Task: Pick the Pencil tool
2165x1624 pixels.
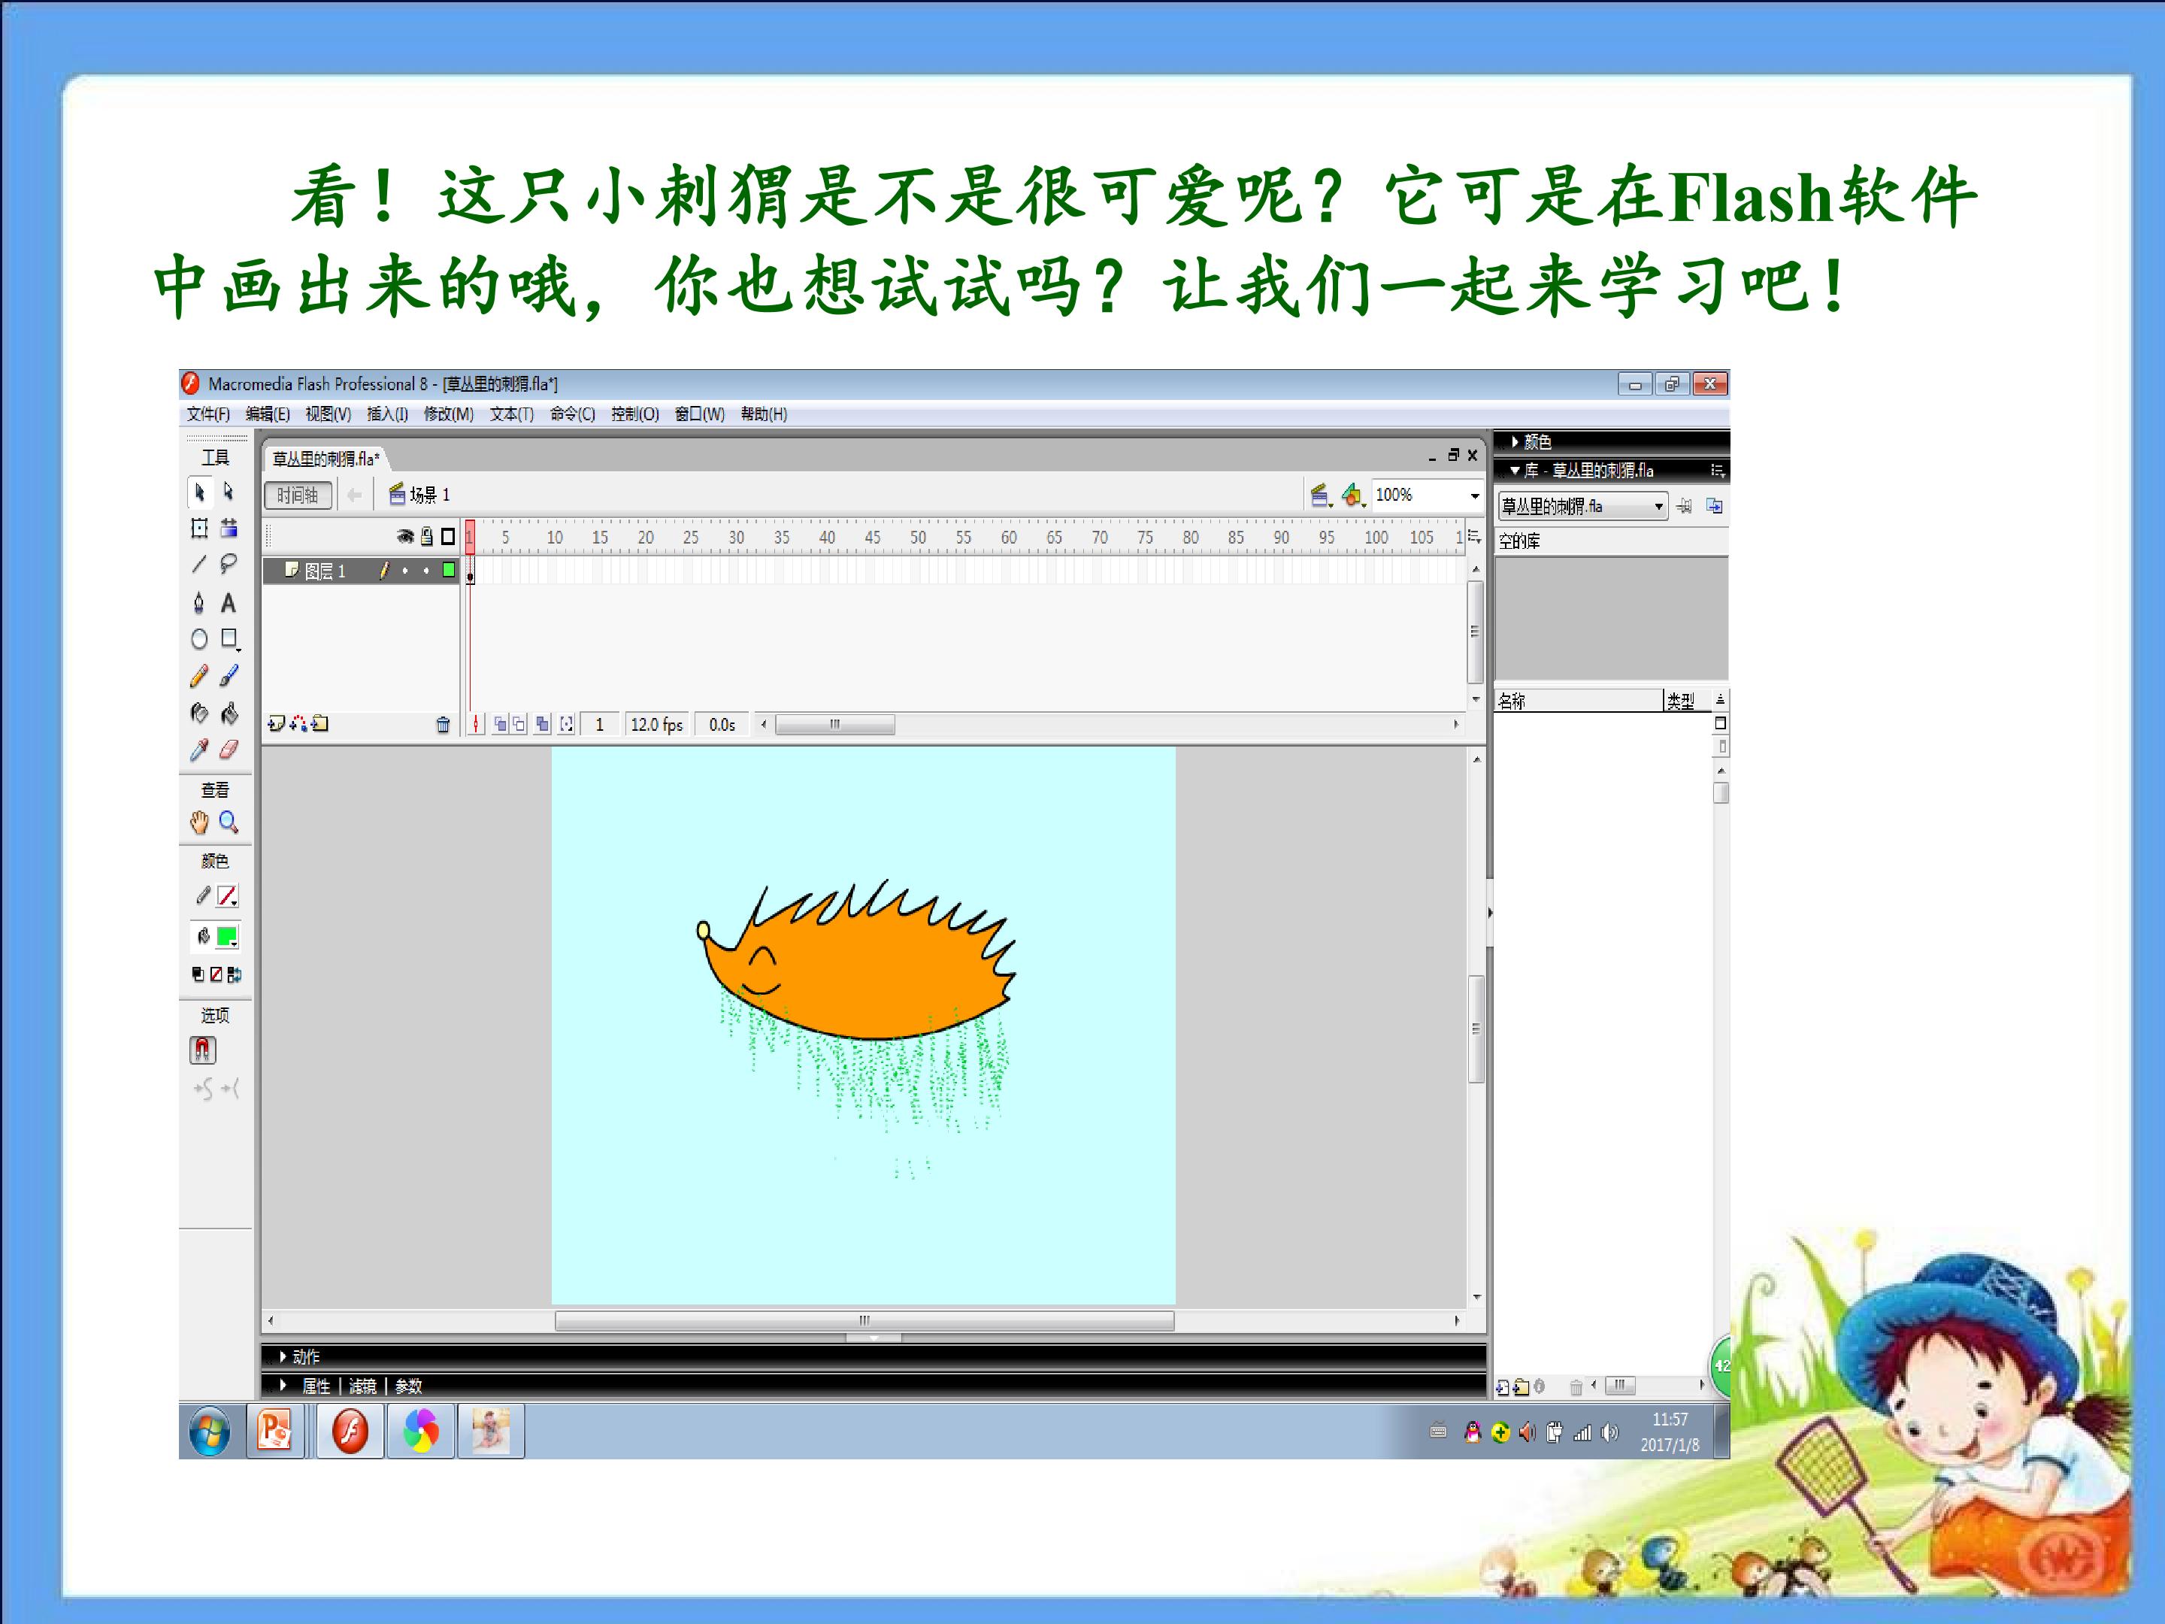Action: pos(200,675)
